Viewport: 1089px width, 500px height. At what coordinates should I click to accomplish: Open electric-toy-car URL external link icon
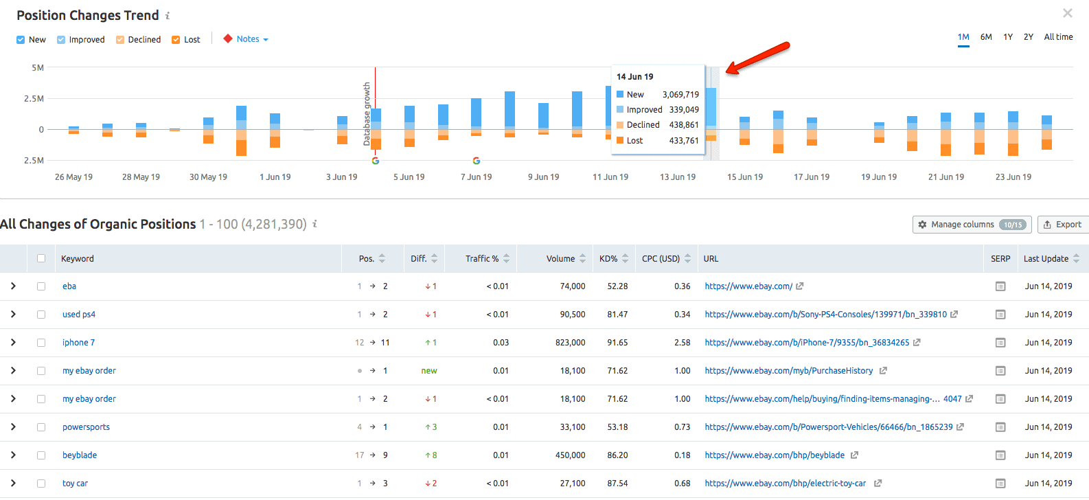point(878,484)
